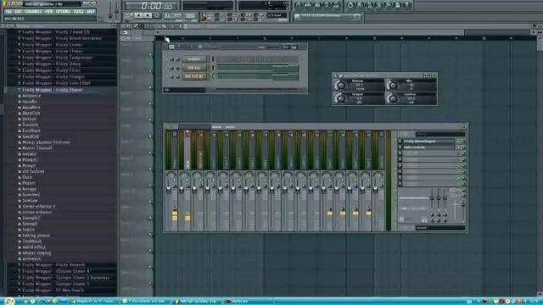Image resolution: width=543 pixels, height=305 pixels.
Task: Click the main time display
Action: 151,6
